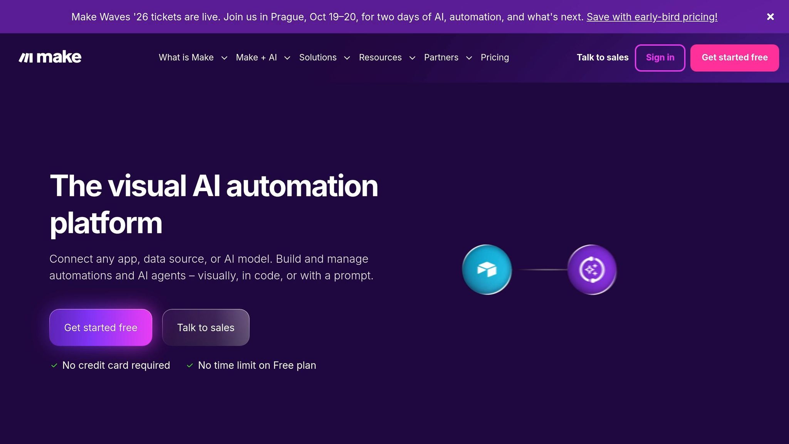
Task: Expand the Make + AI chevron
Action: 287,58
